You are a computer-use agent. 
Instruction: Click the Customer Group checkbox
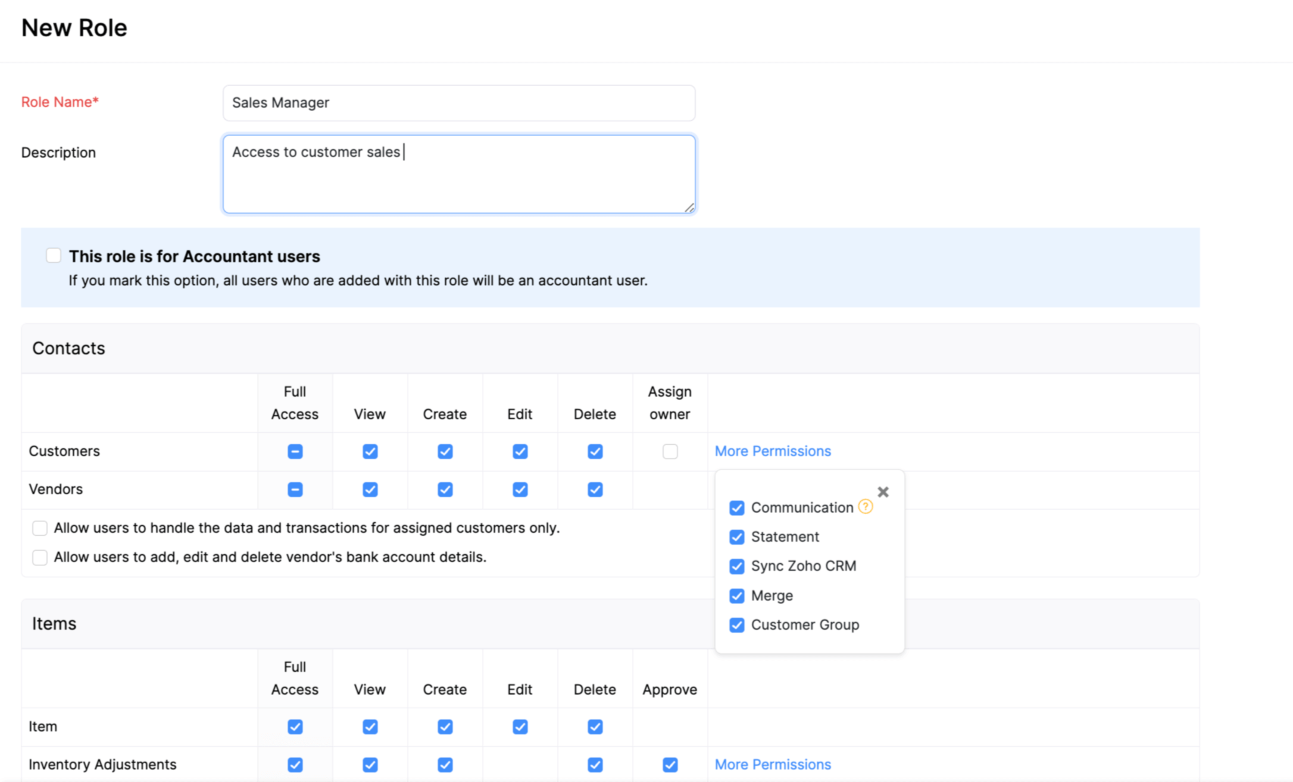(x=737, y=625)
